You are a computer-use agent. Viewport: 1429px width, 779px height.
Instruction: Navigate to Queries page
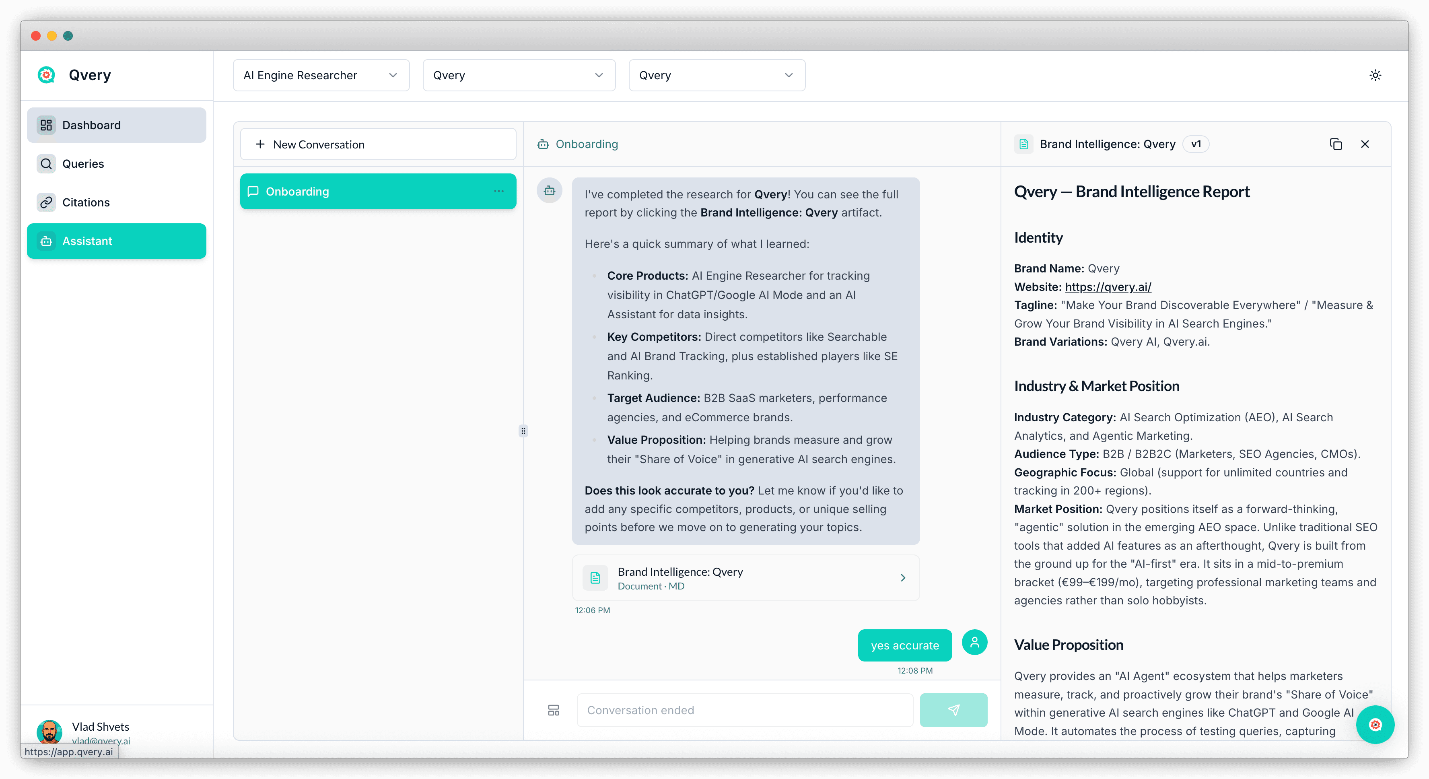pyautogui.click(x=117, y=164)
